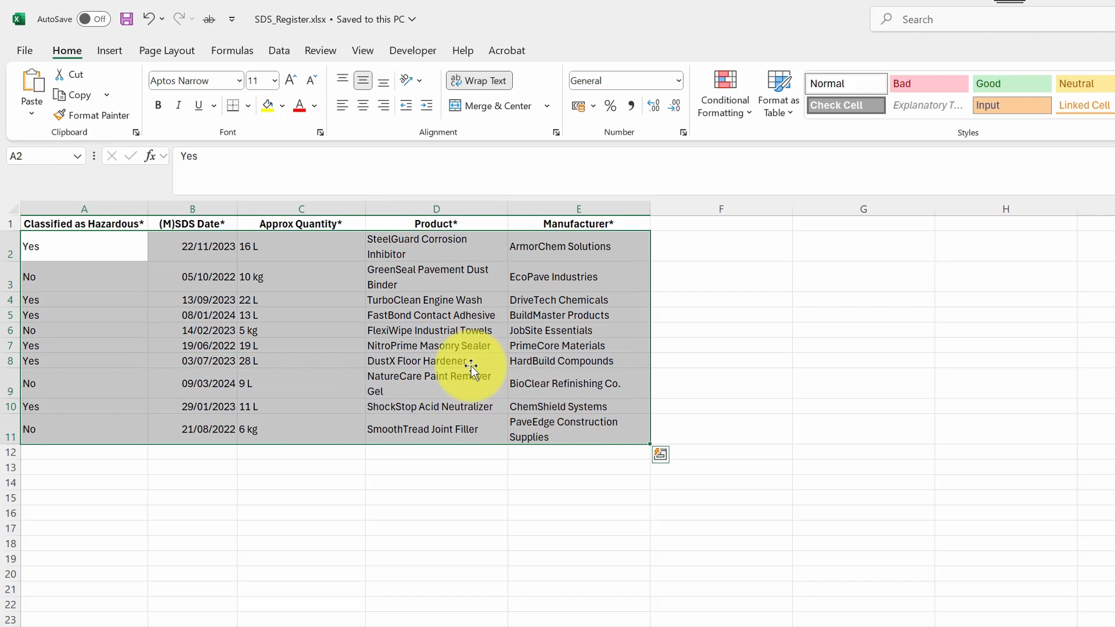This screenshot has height=627, width=1115.
Task: Open the Conditional Formatting menu
Action: pyautogui.click(x=725, y=93)
